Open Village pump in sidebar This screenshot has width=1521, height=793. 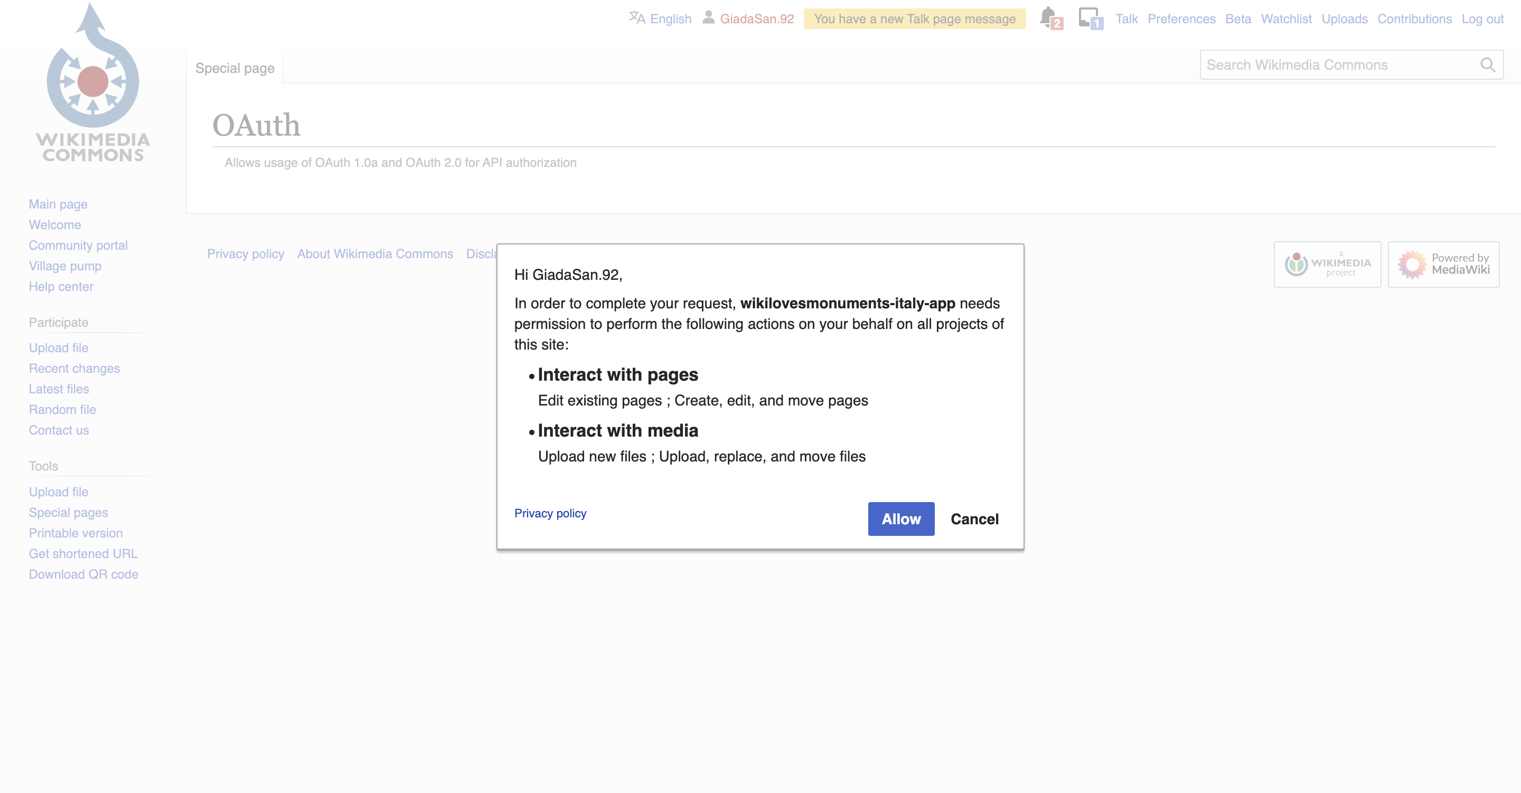65,266
